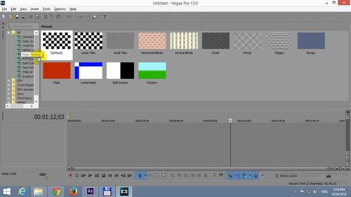
Task: Open the Auto Ripple dropdown arrow
Action: pos(250,176)
